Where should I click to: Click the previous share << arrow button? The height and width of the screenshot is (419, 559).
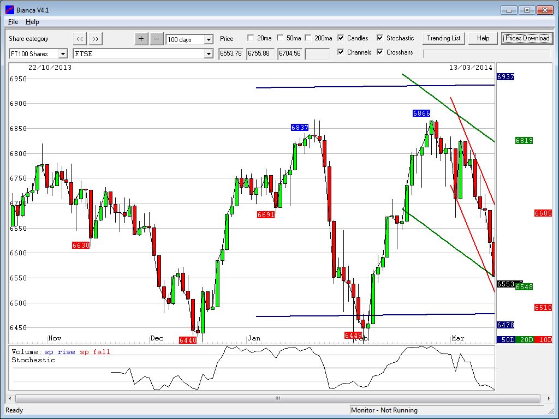(x=80, y=39)
